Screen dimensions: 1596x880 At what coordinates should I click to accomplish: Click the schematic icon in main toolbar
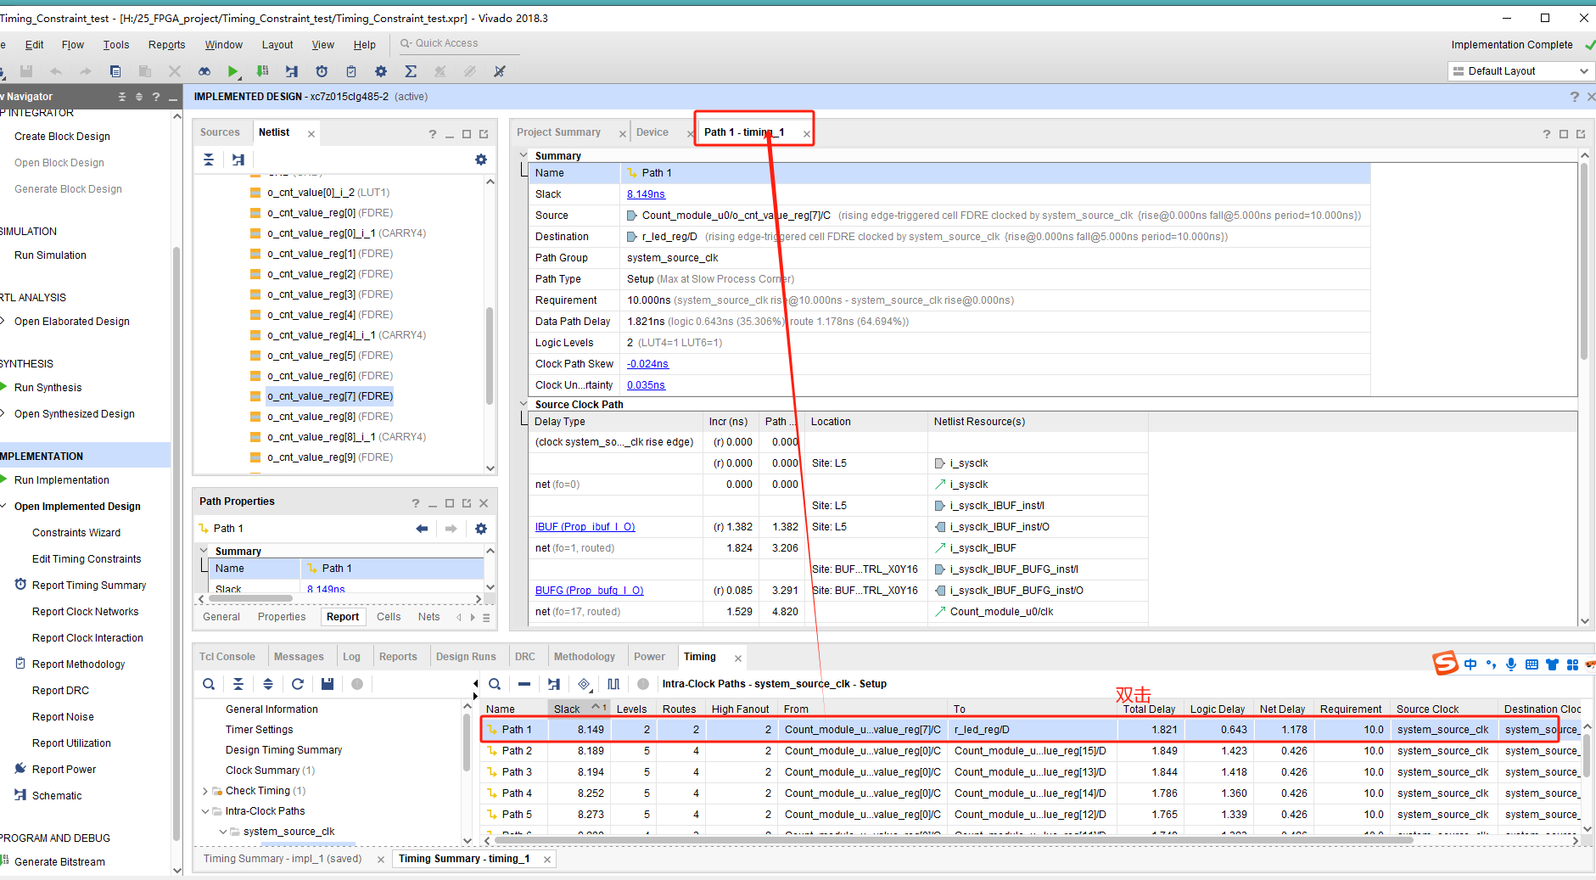click(x=292, y=71)
